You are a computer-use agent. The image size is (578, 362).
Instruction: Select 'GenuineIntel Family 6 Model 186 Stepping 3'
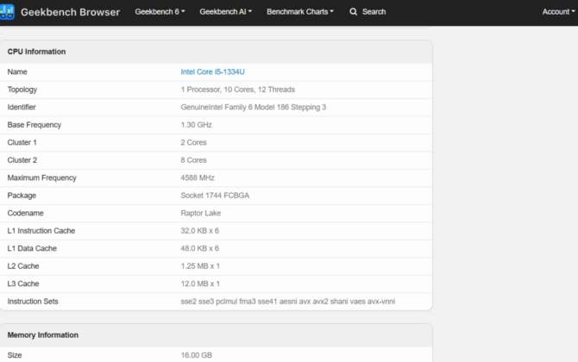[x=254, y=107]
